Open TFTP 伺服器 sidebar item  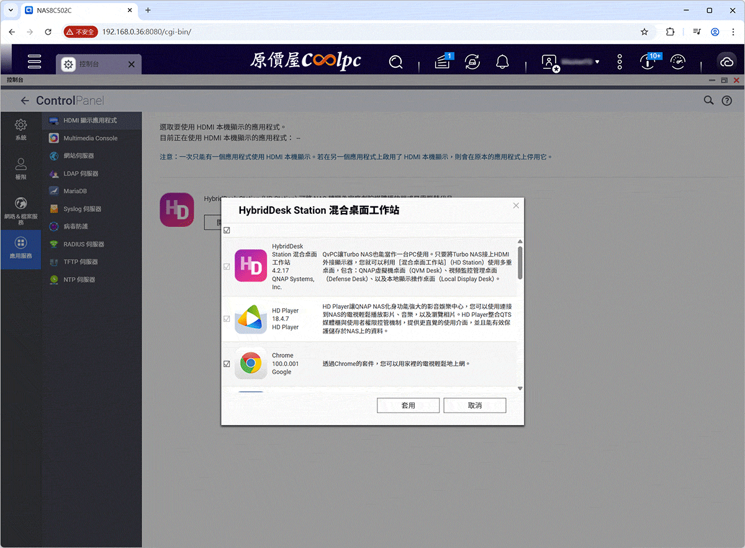coord(92,262)
